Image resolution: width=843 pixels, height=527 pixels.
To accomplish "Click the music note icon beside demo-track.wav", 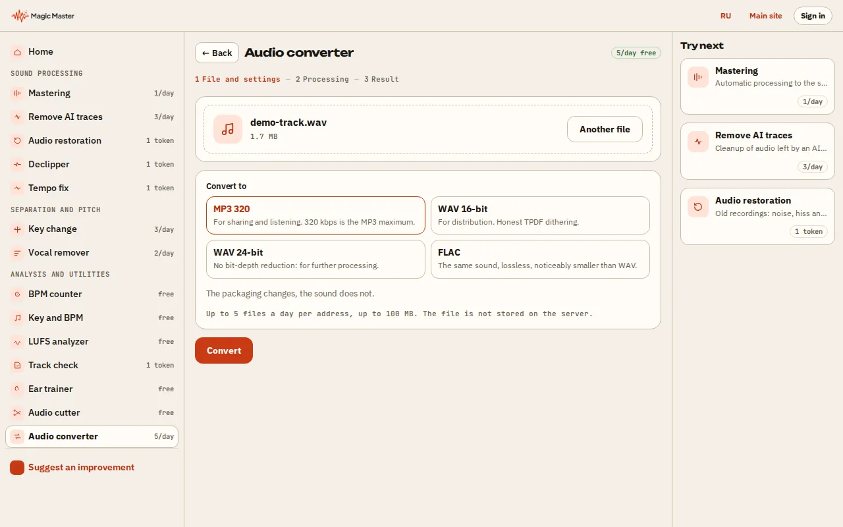I will pyautogui.click(x=228, y=129).
